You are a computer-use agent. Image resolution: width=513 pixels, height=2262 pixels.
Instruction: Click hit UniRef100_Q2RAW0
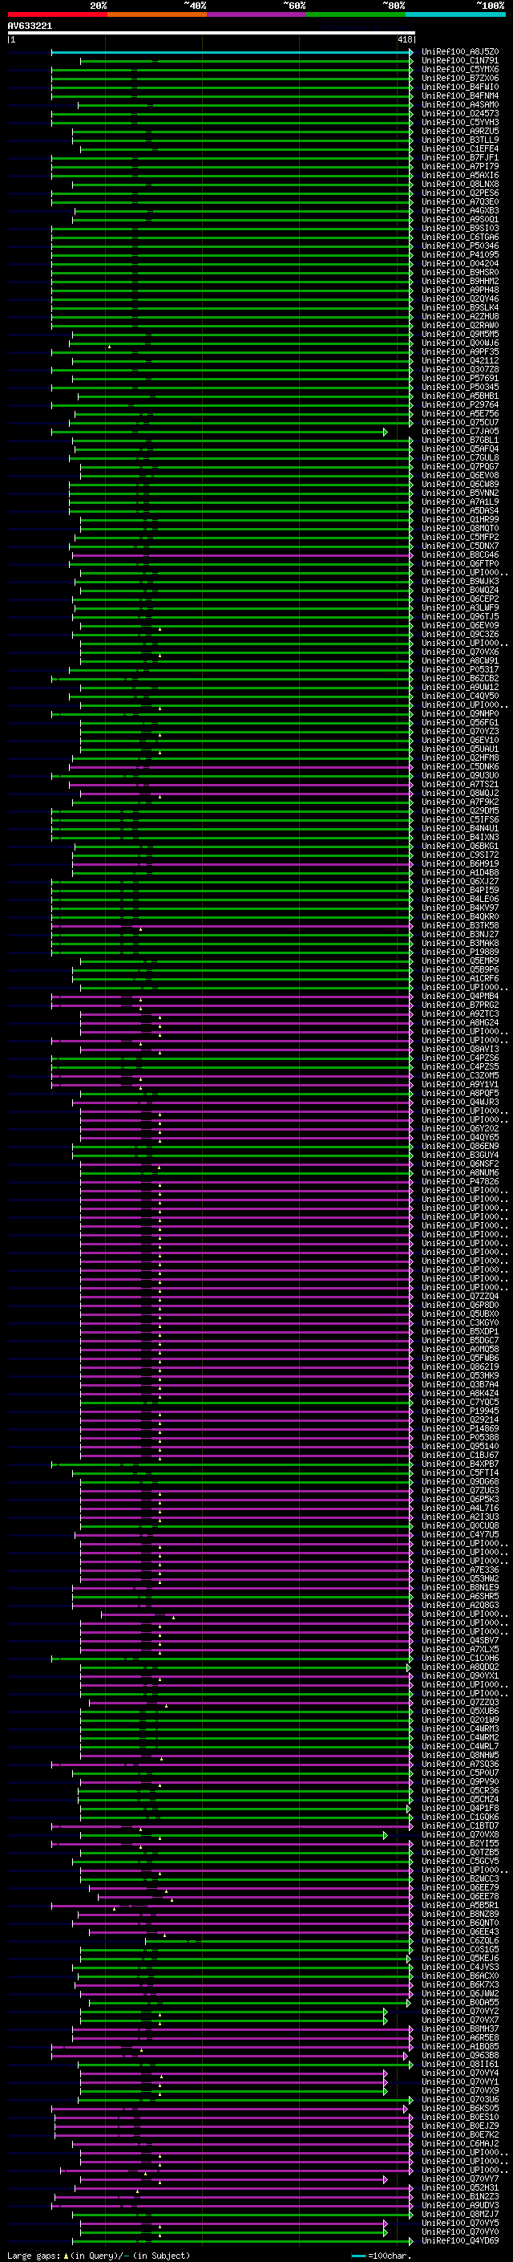coord(460,325)
